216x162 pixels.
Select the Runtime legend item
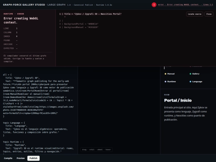(x=170, y=82)
